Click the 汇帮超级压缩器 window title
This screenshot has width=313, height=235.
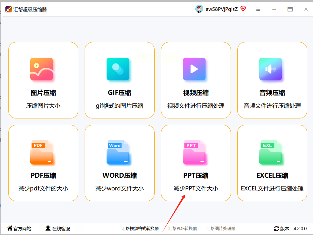point(30,9)
